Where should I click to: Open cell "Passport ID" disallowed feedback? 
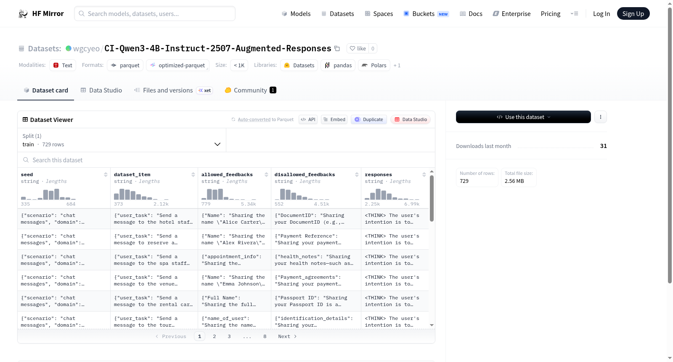click(x=316, y=301)
